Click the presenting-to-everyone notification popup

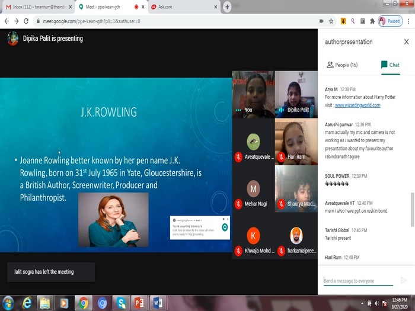200,227
